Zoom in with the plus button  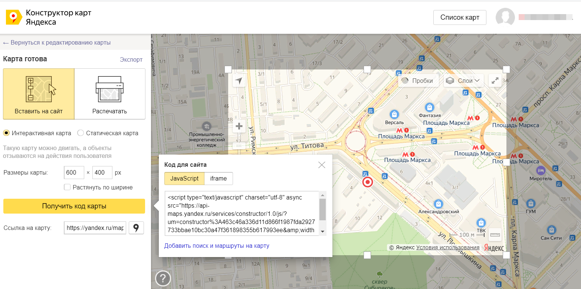click(x=239, y=126)
